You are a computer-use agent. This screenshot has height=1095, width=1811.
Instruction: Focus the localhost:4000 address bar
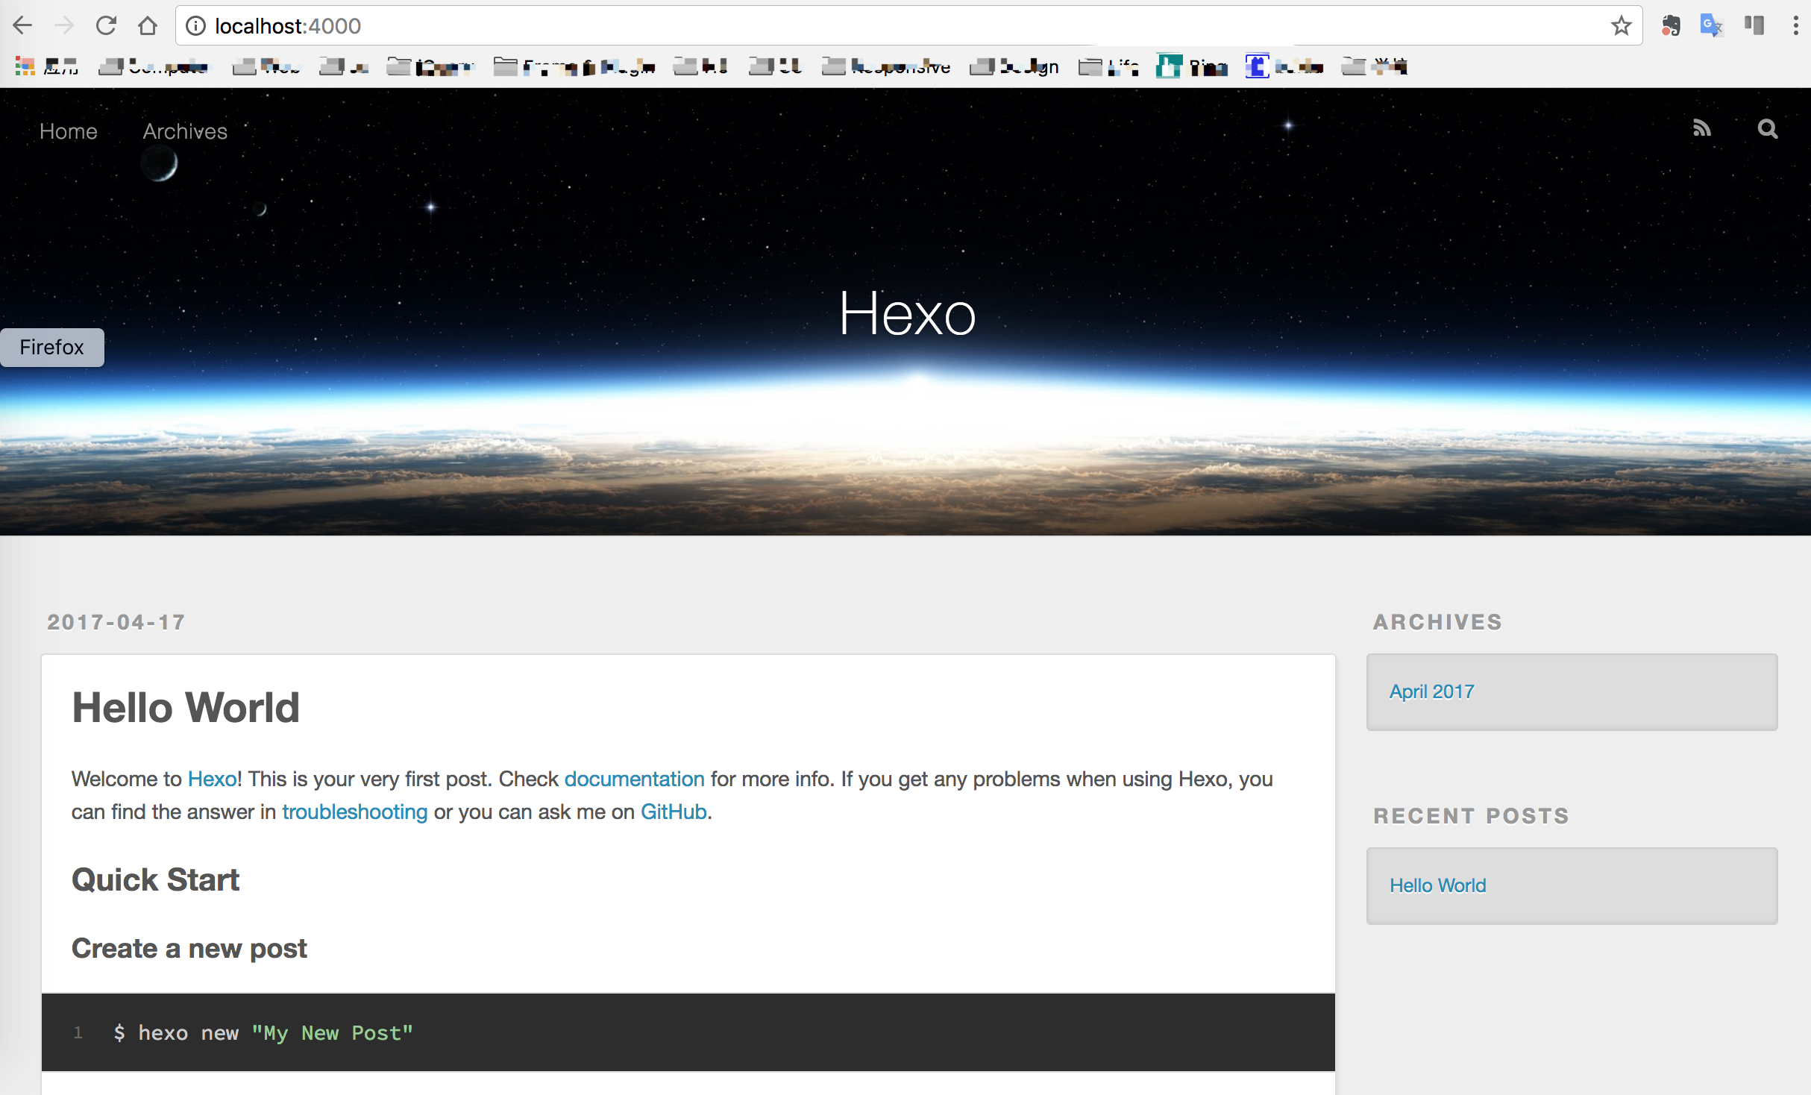(x=895, y=26)
